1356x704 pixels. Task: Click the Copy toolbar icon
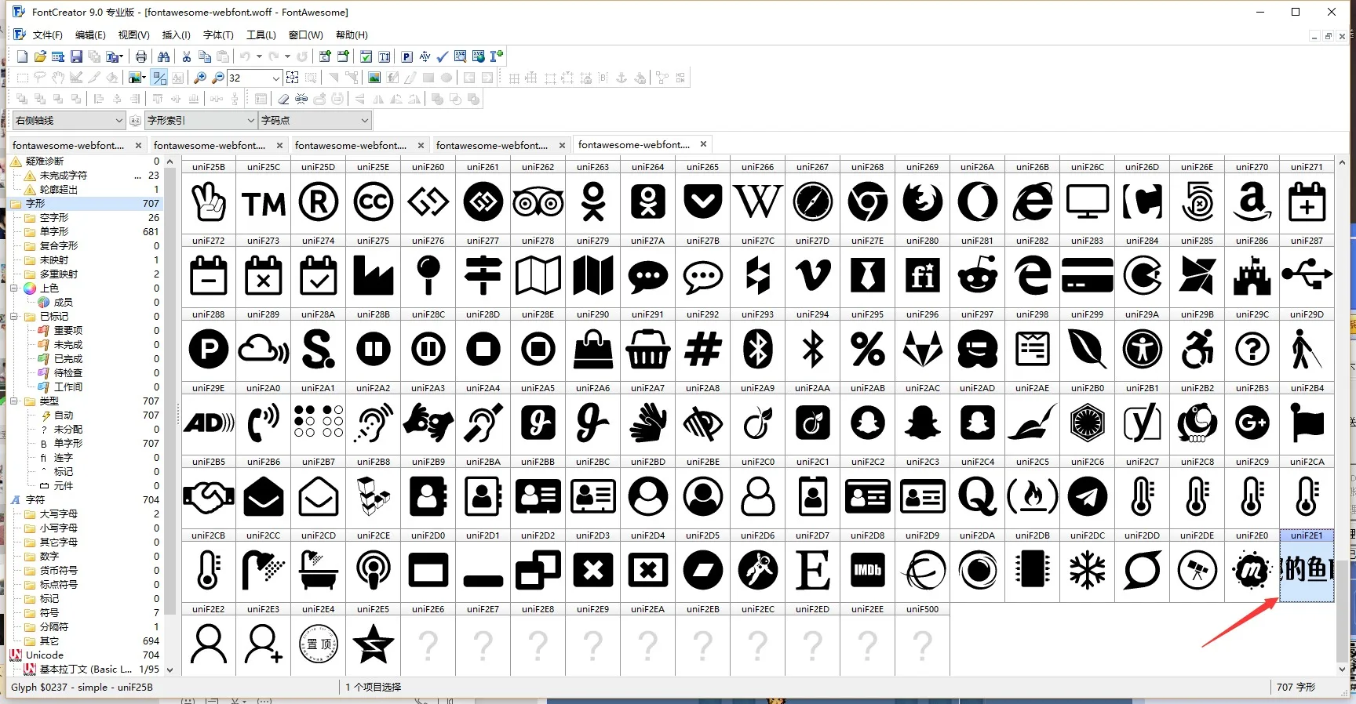point(204,56)
